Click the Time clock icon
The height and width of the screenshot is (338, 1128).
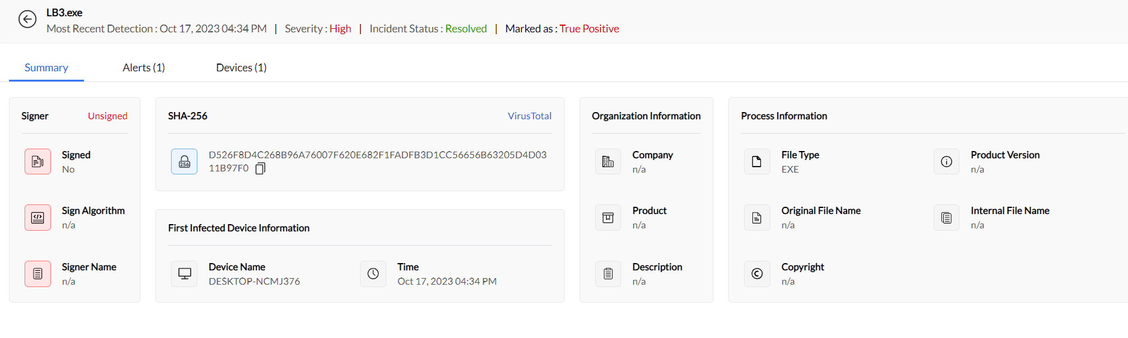pyautogui.click(x=373, y=274)
